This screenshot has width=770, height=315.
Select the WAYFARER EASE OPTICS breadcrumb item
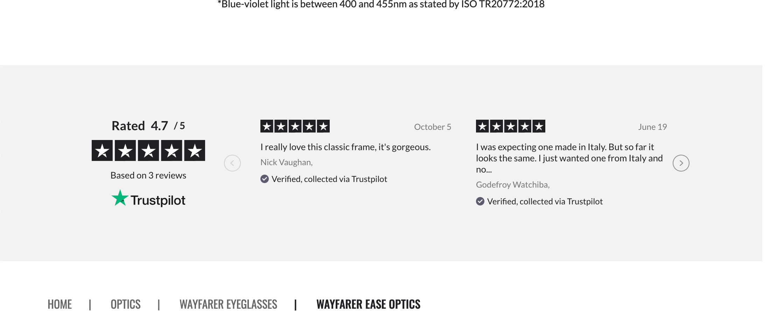pos(369,304)
